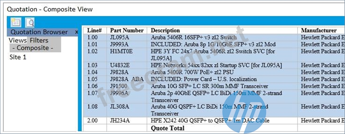Select line 1.06 transceiver row
345x134 pixels.
[214, 86]
